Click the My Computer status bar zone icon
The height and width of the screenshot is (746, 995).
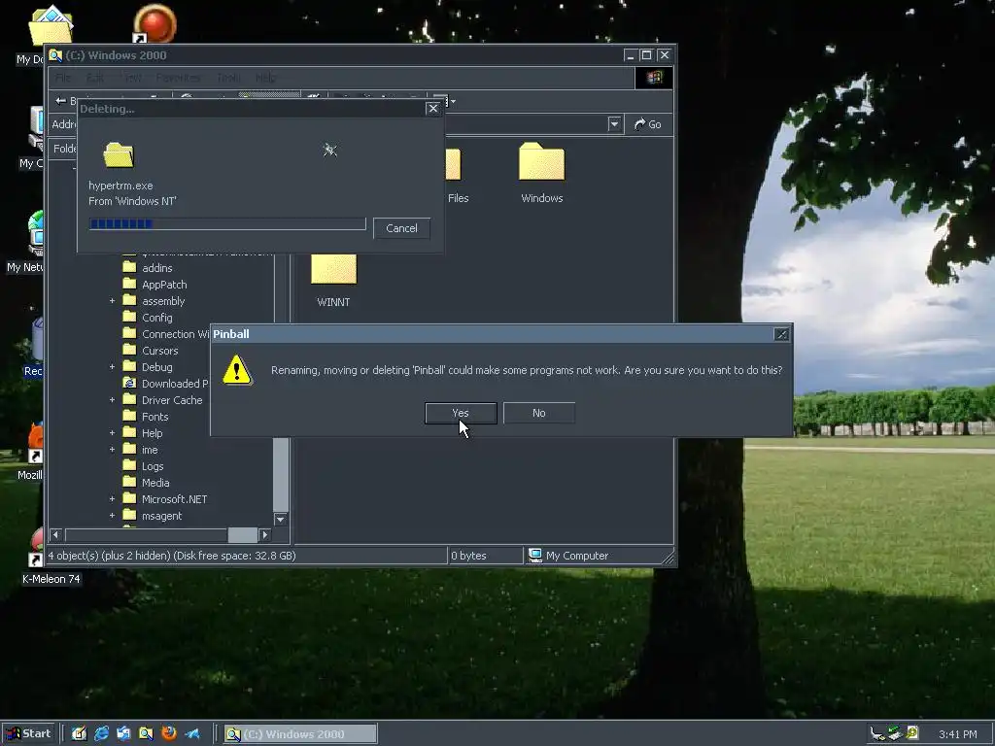pyautogui.click(x=535, y=556)
